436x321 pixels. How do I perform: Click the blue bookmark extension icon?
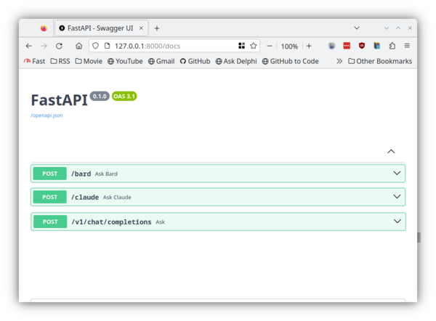[x=376, y=46]
